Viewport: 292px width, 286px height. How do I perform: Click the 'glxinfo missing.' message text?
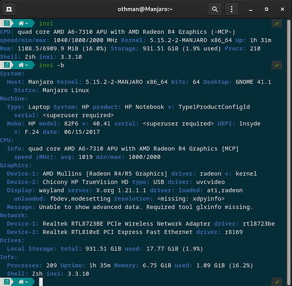pyautogui.click(x=225, y=207)
